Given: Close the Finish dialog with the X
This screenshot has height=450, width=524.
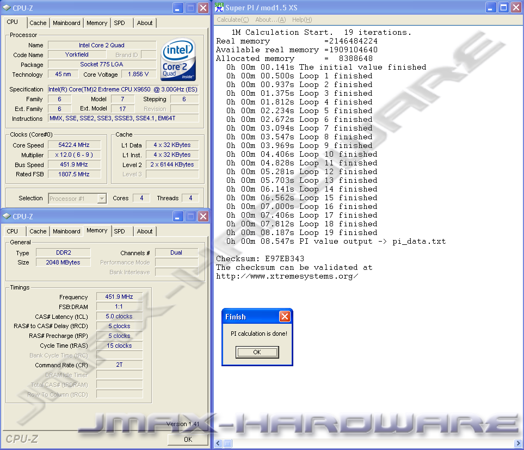Looking at the screenshot, I should coord(285,316).
